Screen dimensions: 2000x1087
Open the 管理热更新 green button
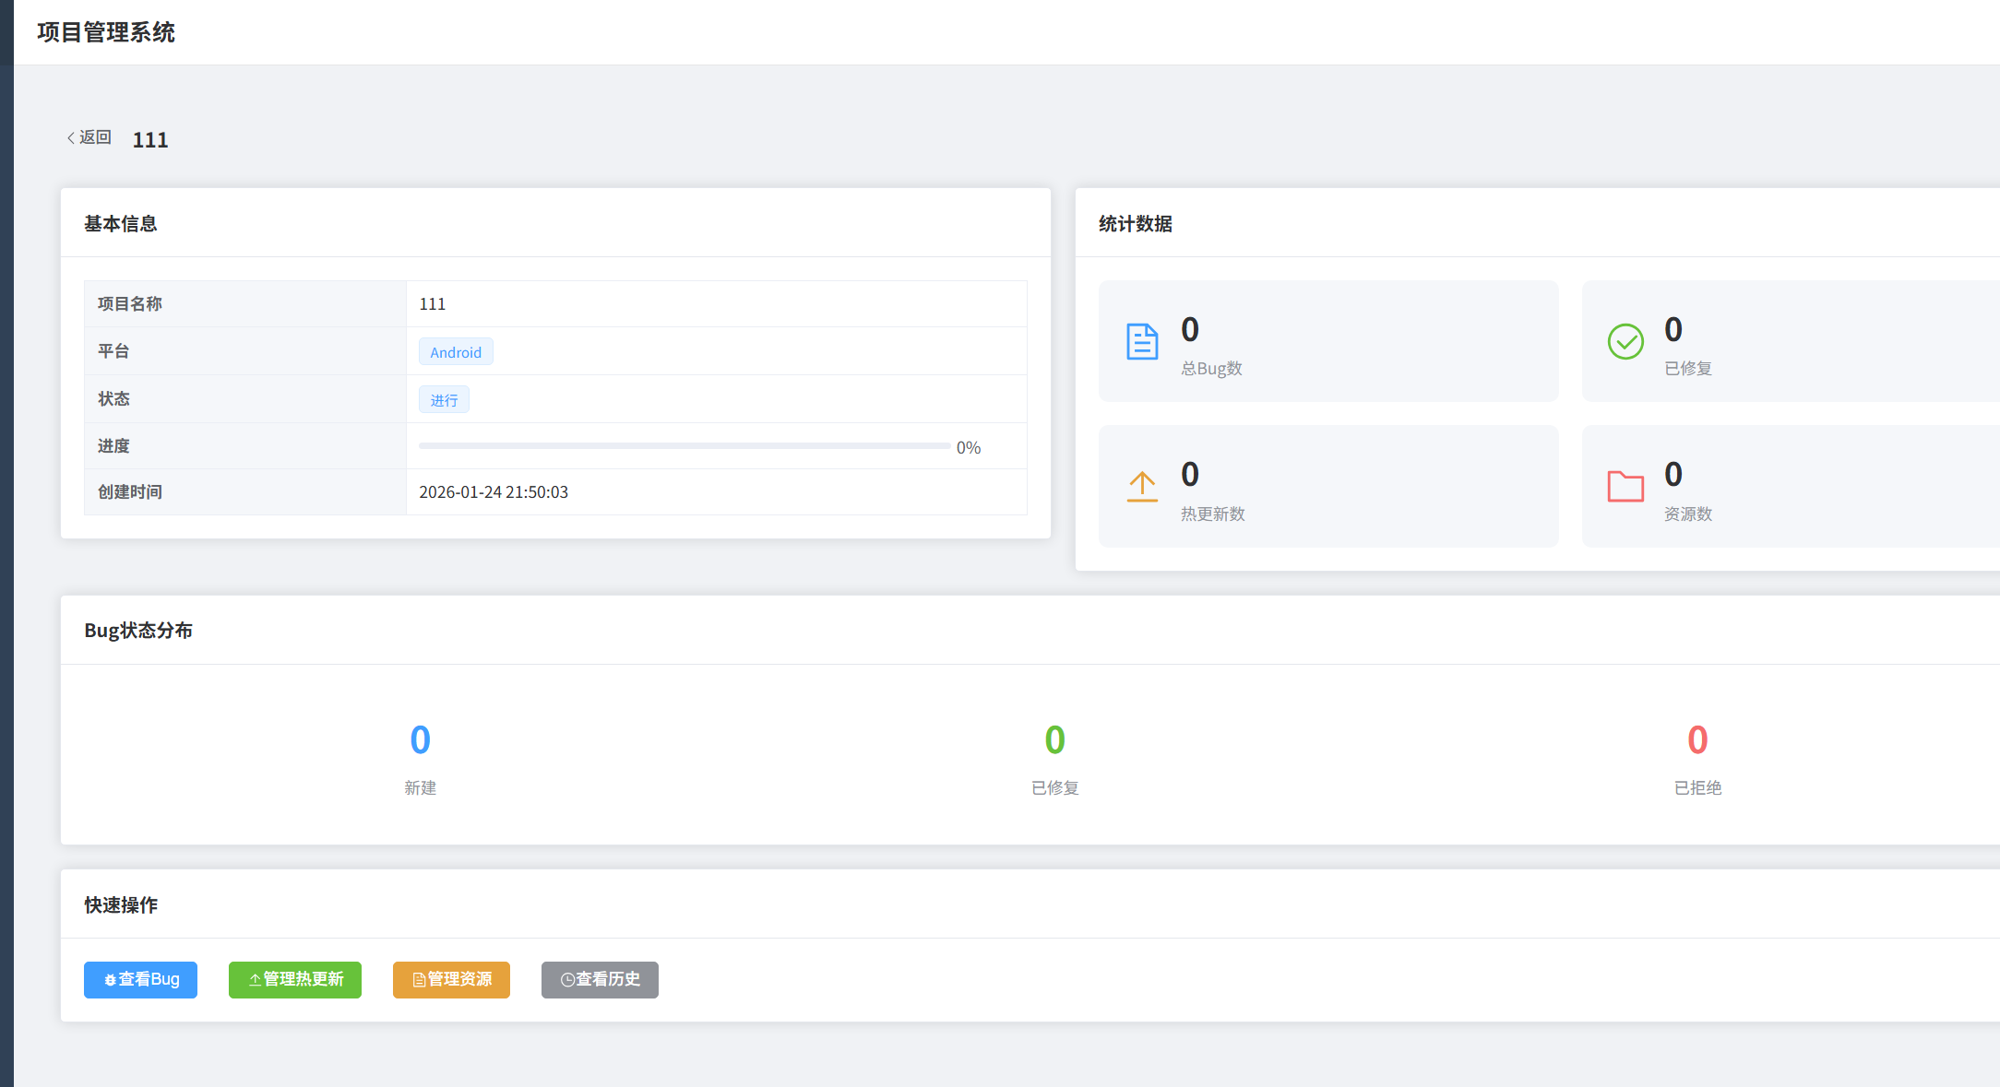295,979
